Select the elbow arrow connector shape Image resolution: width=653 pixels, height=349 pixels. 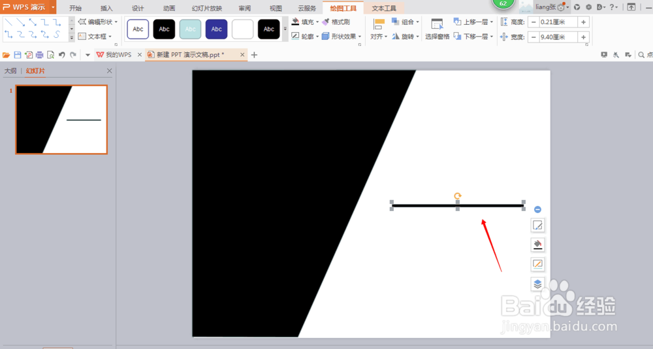(x=57, y=22)
